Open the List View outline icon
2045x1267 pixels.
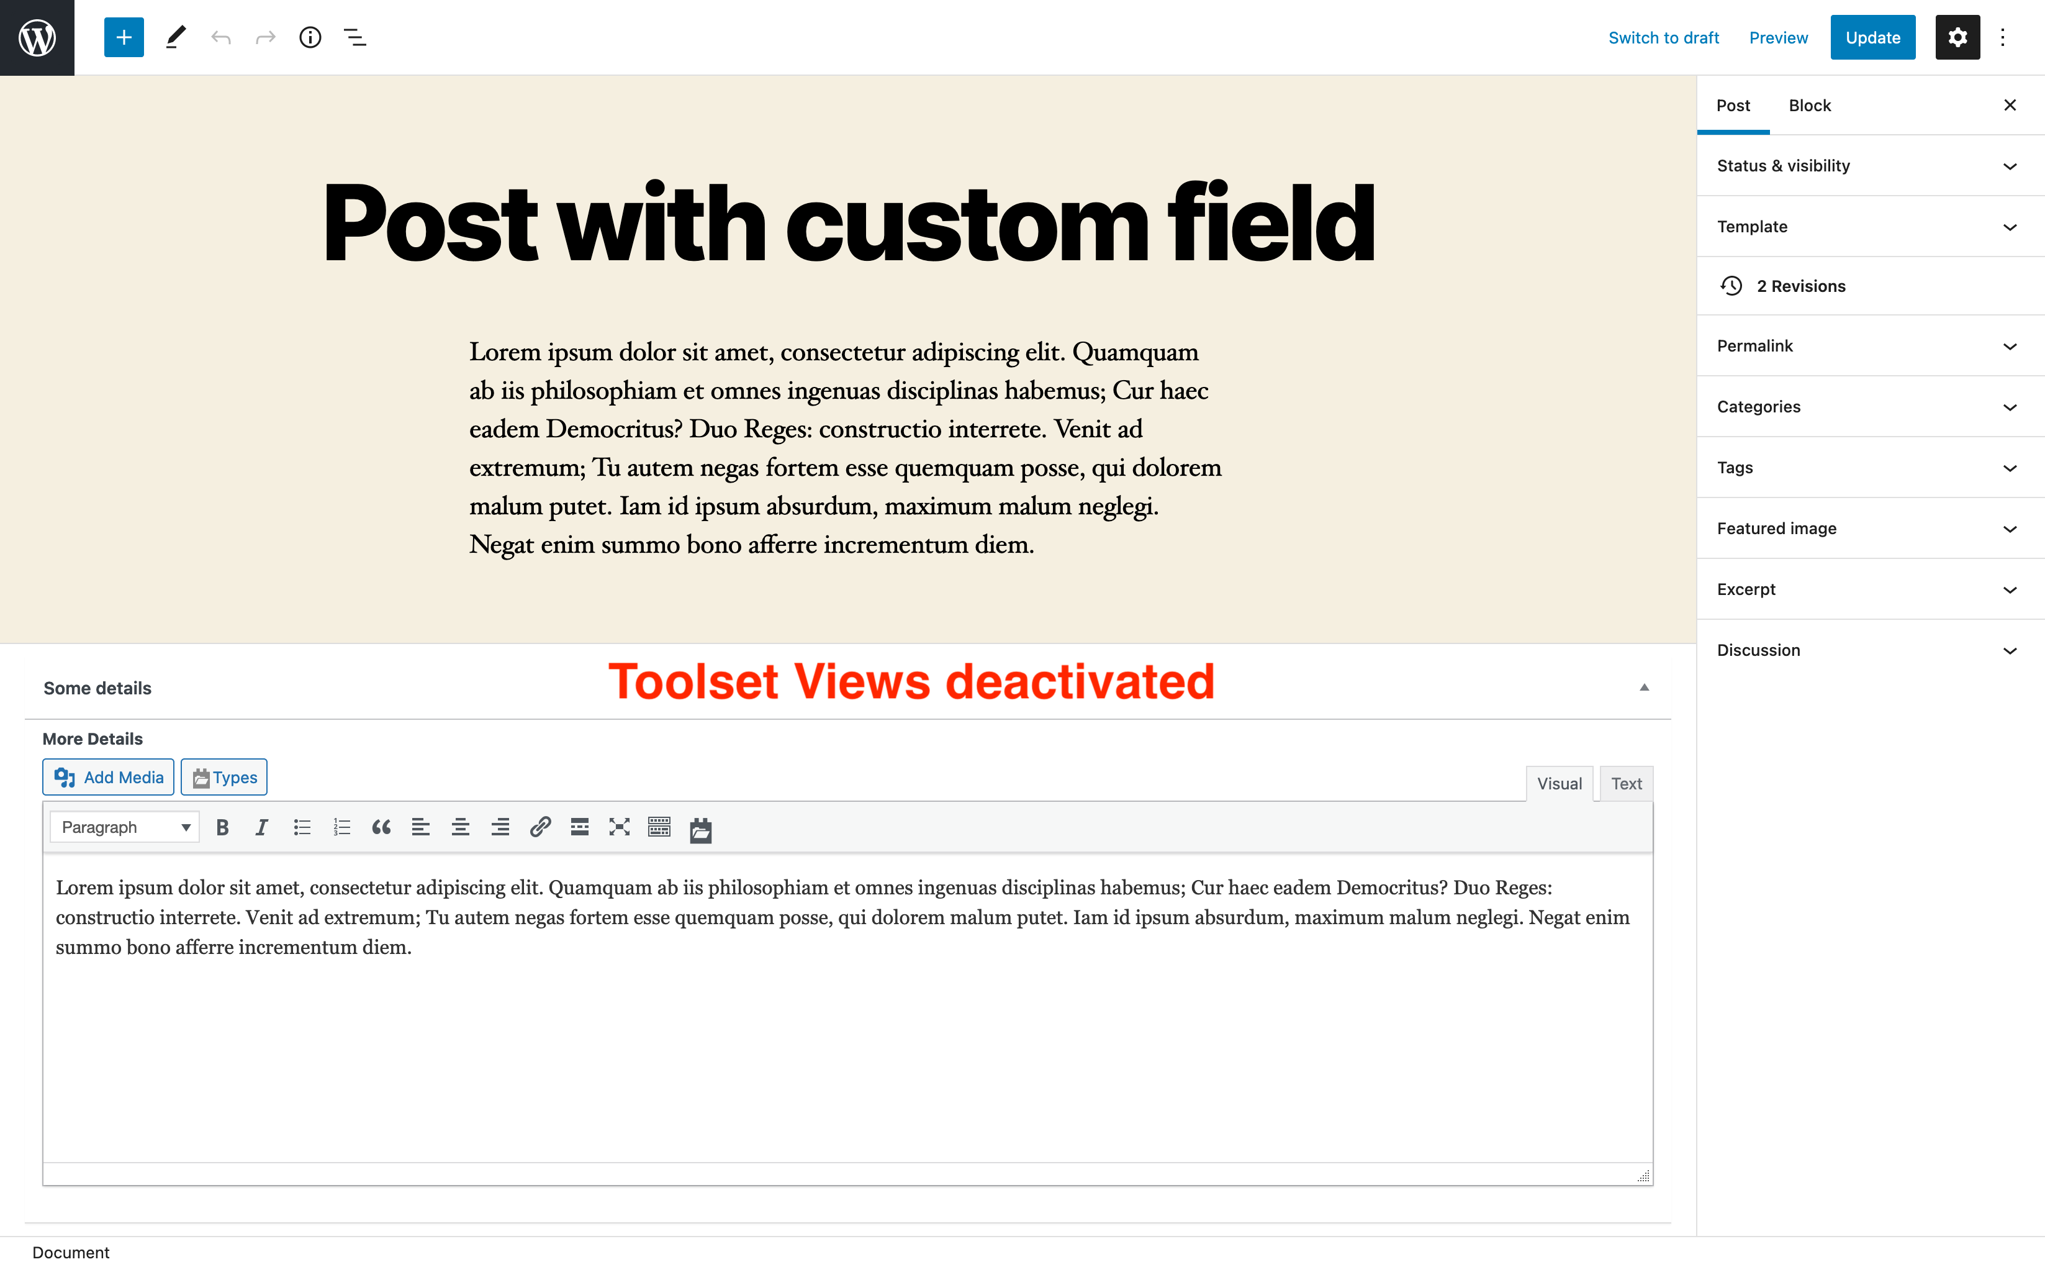(355, 38)
